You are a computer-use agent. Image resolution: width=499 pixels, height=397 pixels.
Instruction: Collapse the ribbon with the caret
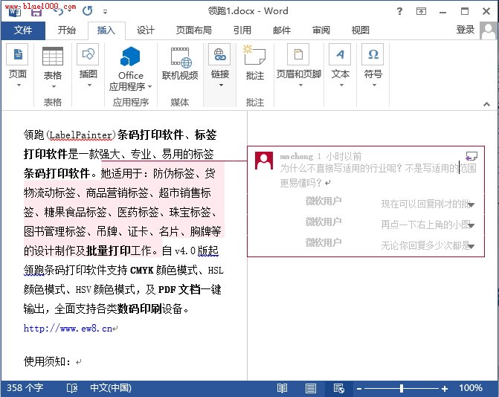coord(486,104)
